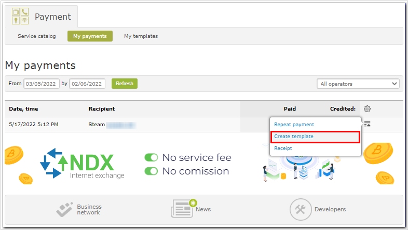This screenshot has width=408, height=230.
Task: Open Receipt from the popup menu
Action: (283, 148)
